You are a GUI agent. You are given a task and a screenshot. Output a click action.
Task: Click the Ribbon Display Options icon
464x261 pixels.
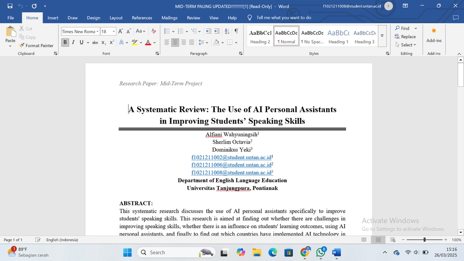406,6
